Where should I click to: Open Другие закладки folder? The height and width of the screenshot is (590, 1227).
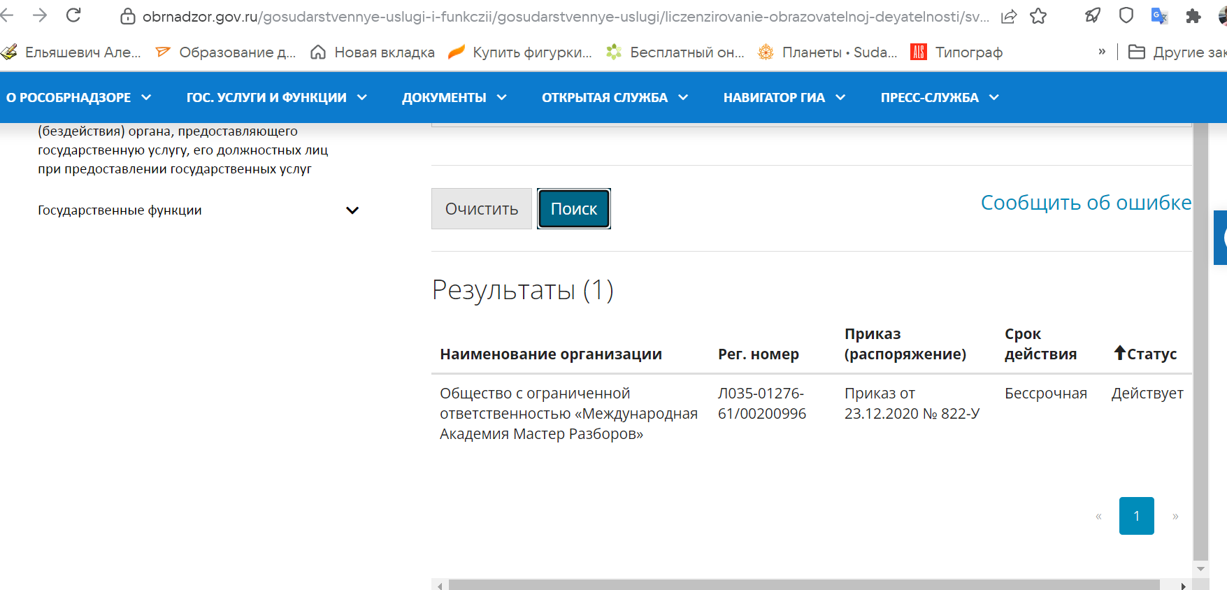tap(1177, 52)
